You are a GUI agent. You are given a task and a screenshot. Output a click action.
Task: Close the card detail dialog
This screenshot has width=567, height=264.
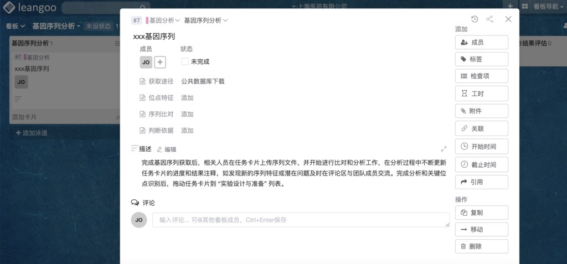(508, 19)
